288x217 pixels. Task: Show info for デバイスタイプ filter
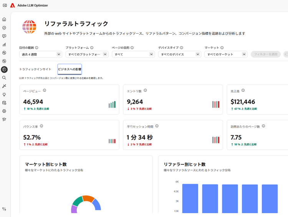click(x=182, y=48)
